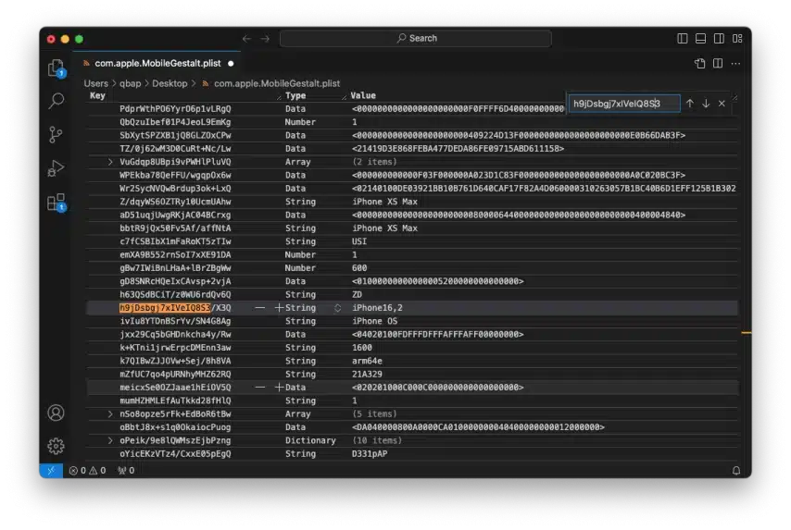Go forward with the navigation right arrow
Image resolution: width=791 pixels, height=530 pixels.
[x=265, y=38]
